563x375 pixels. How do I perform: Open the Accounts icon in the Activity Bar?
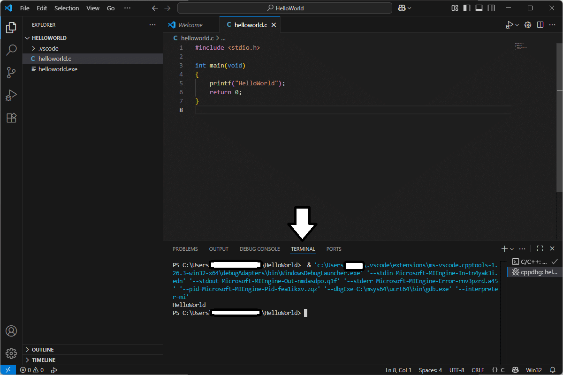11,331
